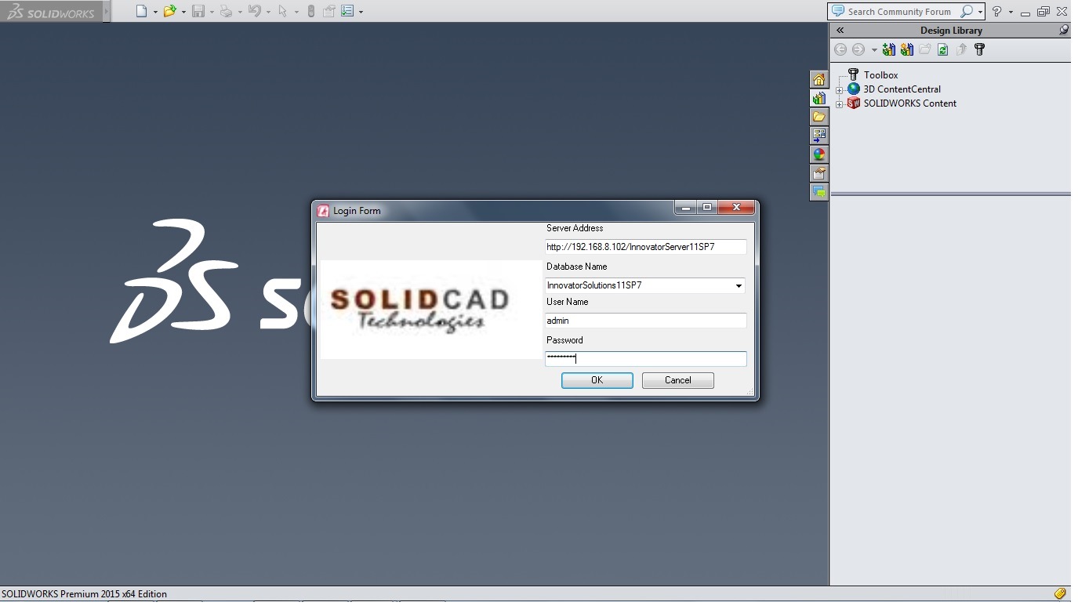1078x613 pixels.
Task: Open Appearances color ball tab
Action: pyautogui.click(x=818, y=154)
